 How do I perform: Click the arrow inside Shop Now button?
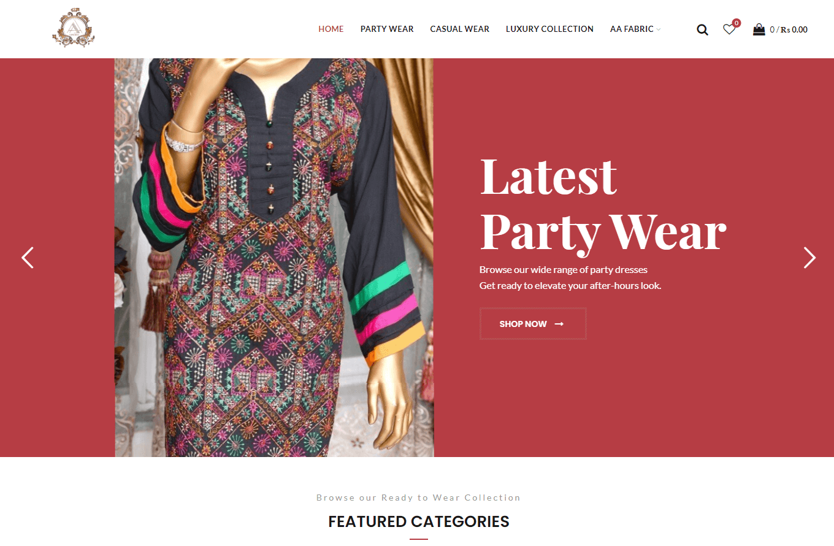coord(559,324)
